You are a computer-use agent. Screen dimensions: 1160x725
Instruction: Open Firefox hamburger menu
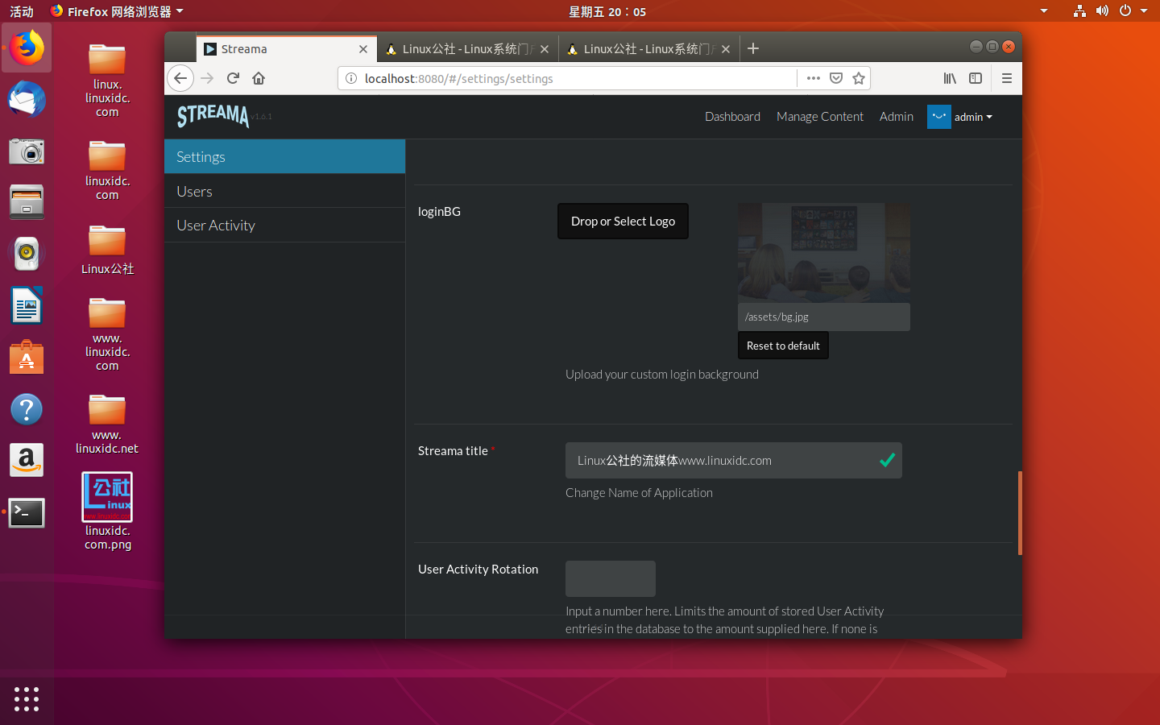[1006, 78]
